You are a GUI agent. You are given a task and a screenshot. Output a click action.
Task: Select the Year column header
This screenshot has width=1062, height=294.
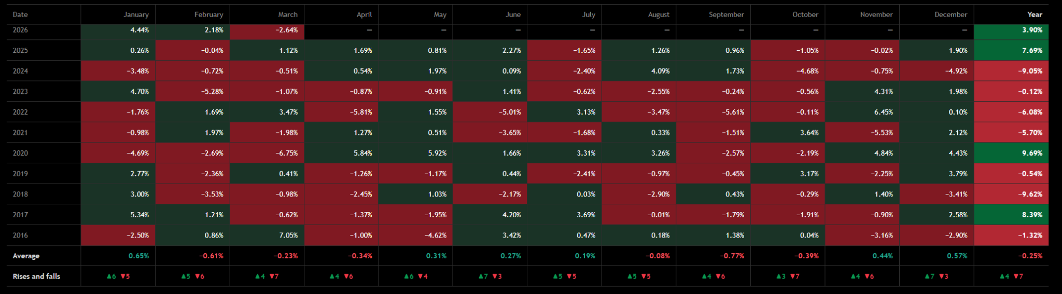pyautogui.click(x=1011, y=15)
